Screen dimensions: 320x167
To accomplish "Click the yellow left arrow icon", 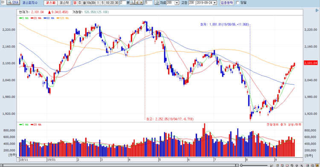I will [x=137, y=3].
